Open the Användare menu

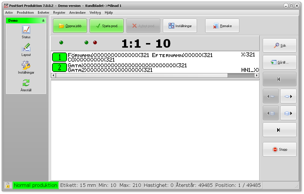click(x=77, y=13)
